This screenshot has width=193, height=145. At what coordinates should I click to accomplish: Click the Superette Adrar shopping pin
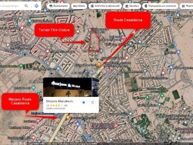pos(45,11)
